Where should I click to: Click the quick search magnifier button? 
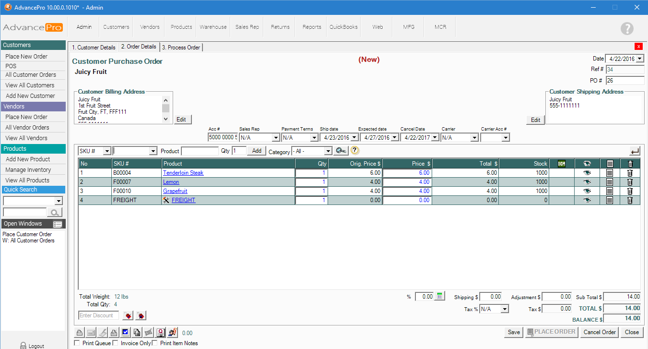pos(55,212)
